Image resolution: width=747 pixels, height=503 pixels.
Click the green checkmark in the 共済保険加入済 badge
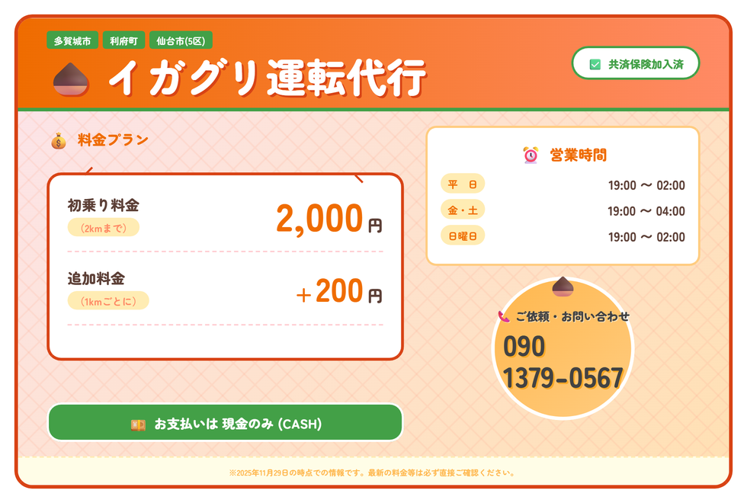pyautogui.click(x=595, y=65)
